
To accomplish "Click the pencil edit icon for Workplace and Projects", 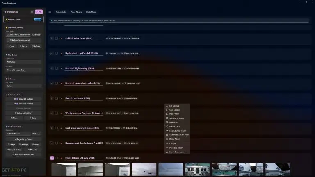I will pyautogui.click(x=62, y=113).
